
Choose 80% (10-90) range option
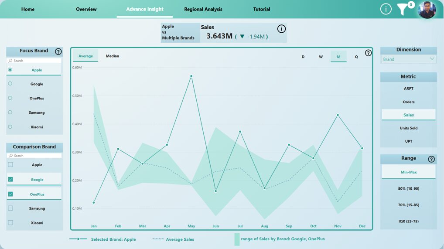(x=409, y=188)
